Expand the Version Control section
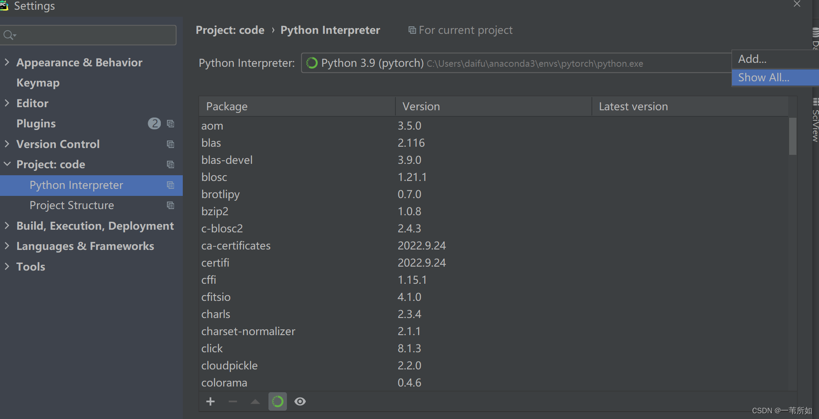The width and height of the screenshot is (819, 419). pyautogui.click(x=7, y=144)
